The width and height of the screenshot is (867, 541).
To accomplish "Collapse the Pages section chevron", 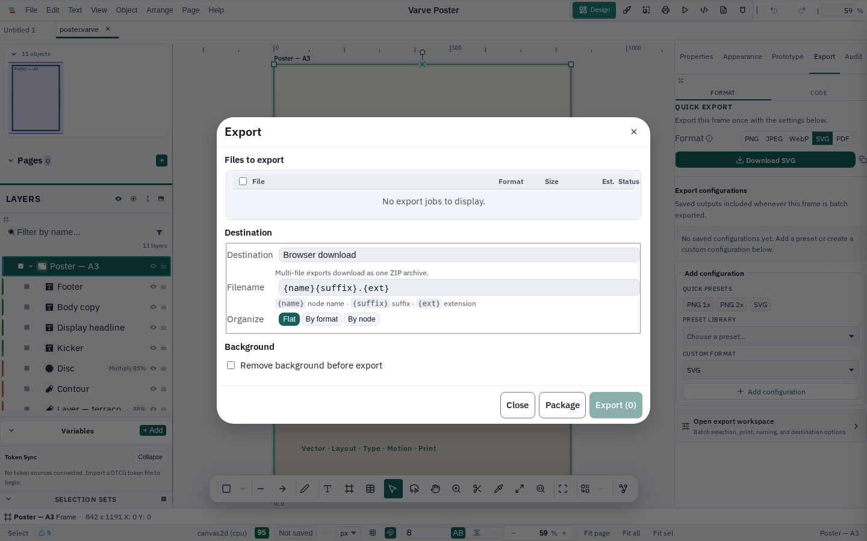I will pos(11,160).
